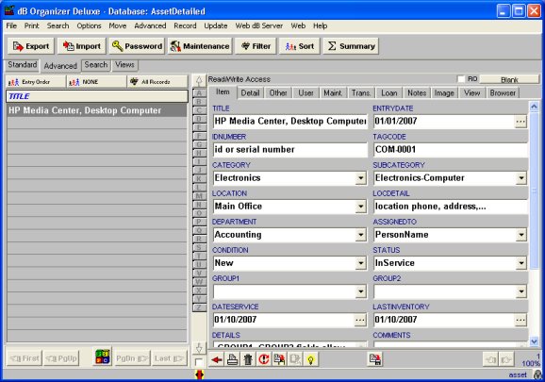
Task: Open the CATEGORY dropdown
Action: 361,178
